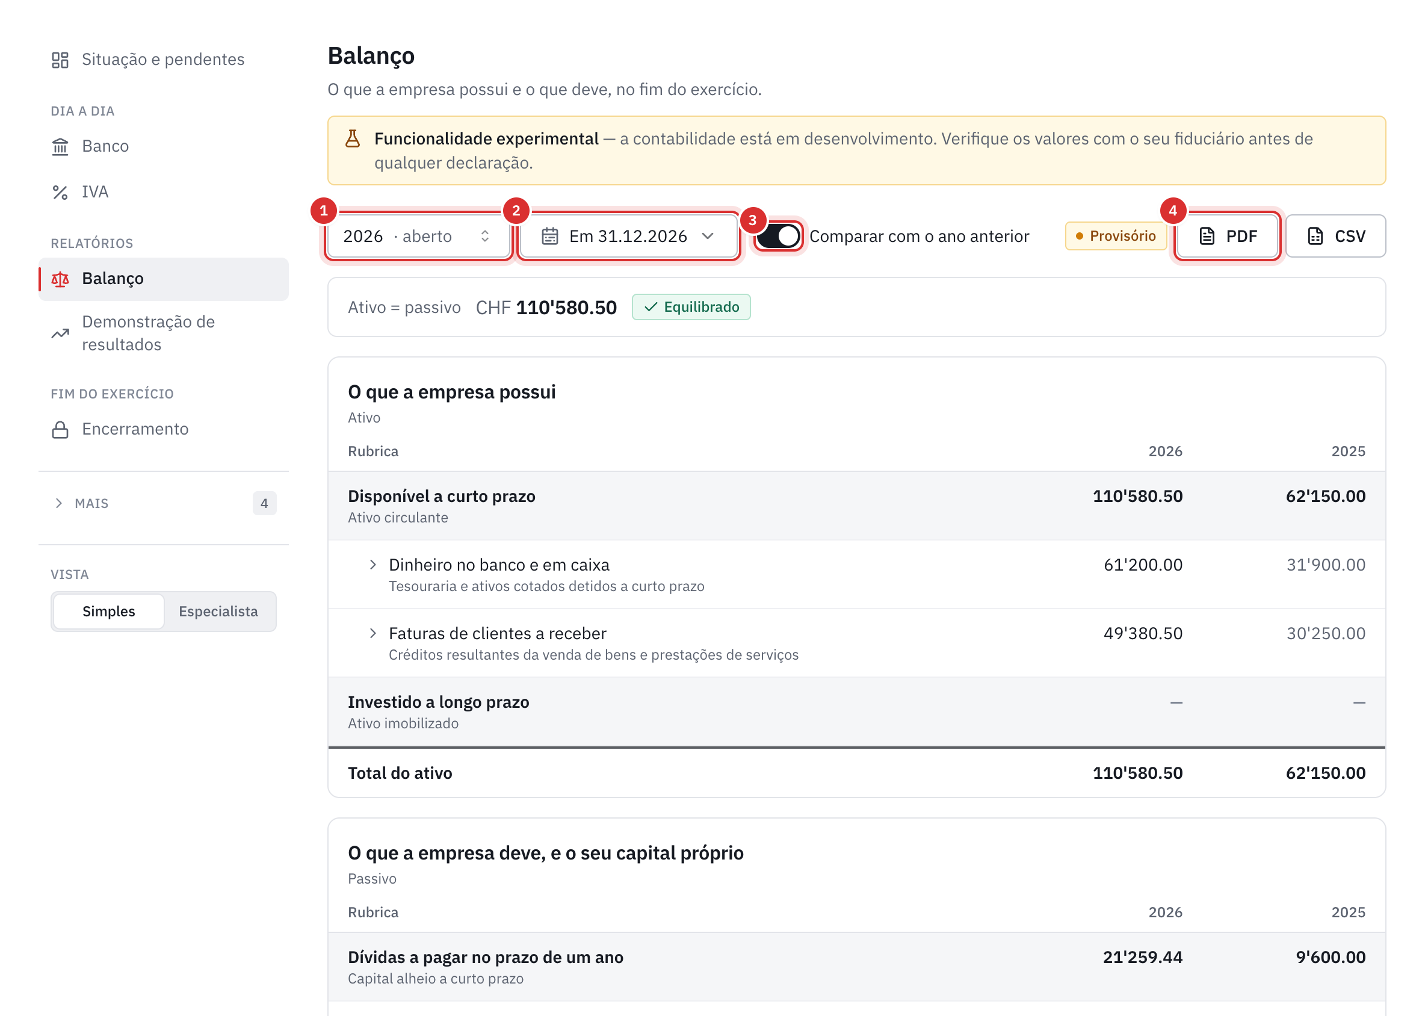Click the 61'200.00 value
This screenshot has width=1425, height=1016.
(x=1143, y=565)
